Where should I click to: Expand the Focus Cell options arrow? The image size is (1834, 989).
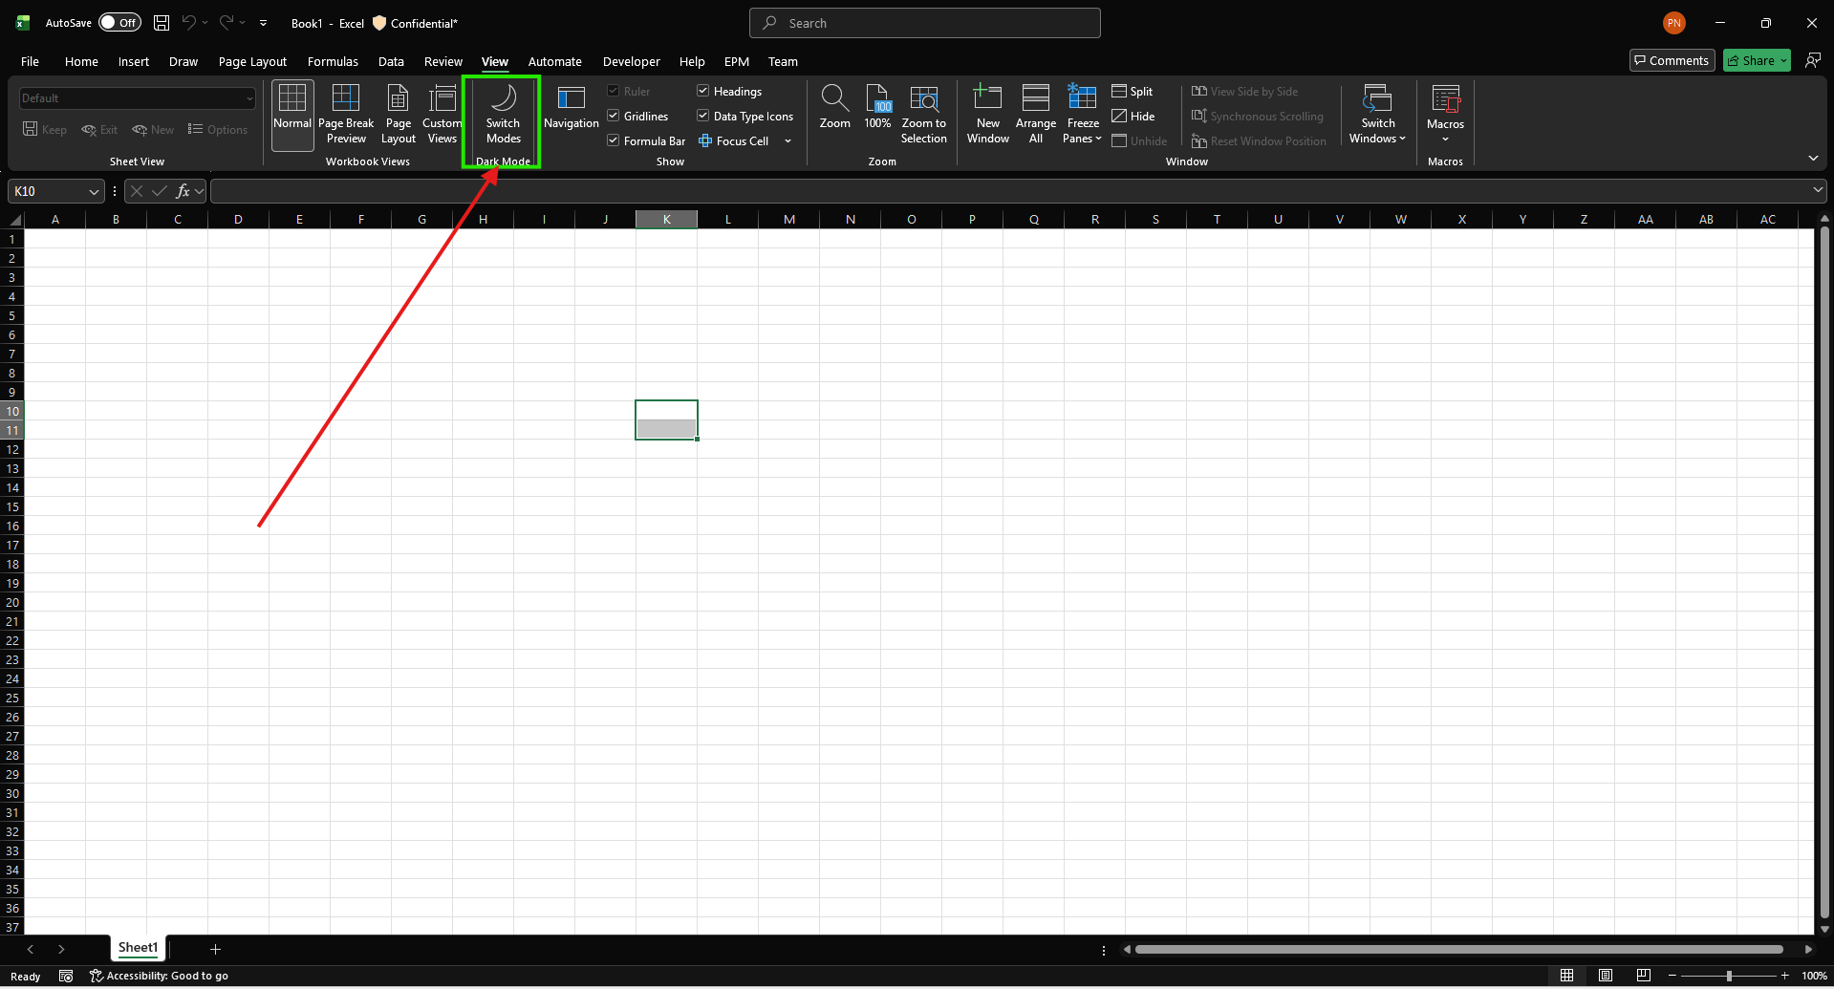pos(788,141)
